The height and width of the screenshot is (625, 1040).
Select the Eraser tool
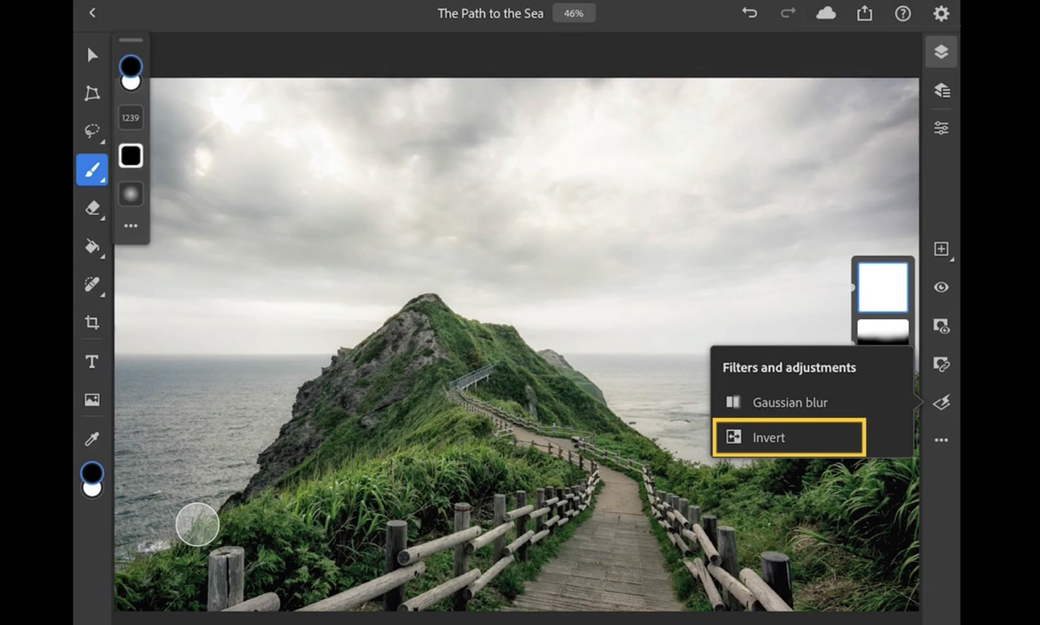click(x=92, y=208)
